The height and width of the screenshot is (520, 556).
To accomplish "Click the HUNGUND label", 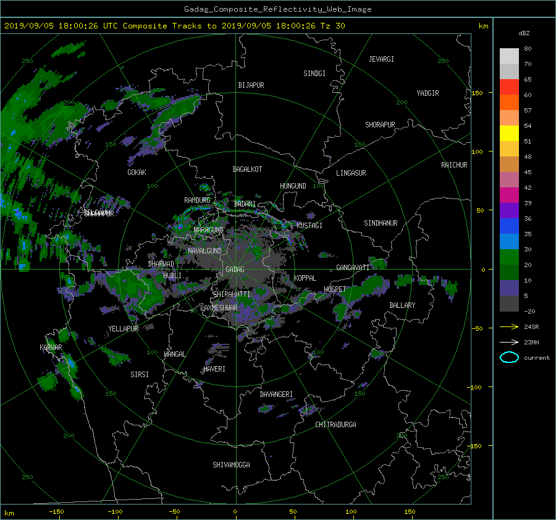I will pos(293,186).
